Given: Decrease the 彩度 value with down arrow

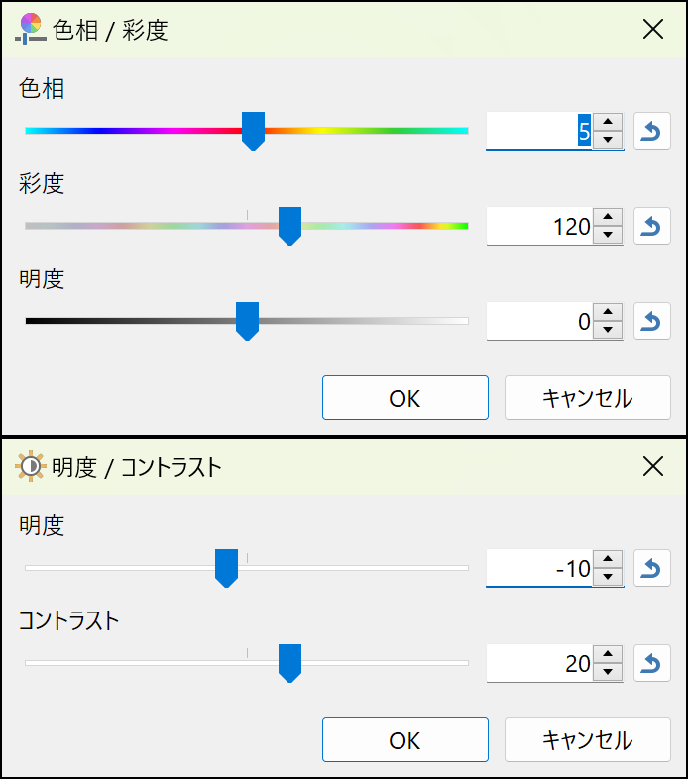Looking at the screenshot, I should tap(609, 236).
